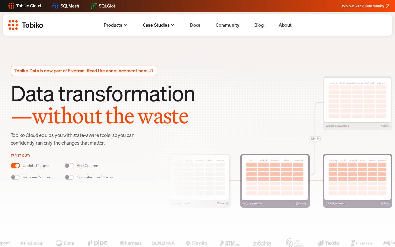Click the amount column header in stg_payments
The image size is (395, 247).
[x=275, y=161]
